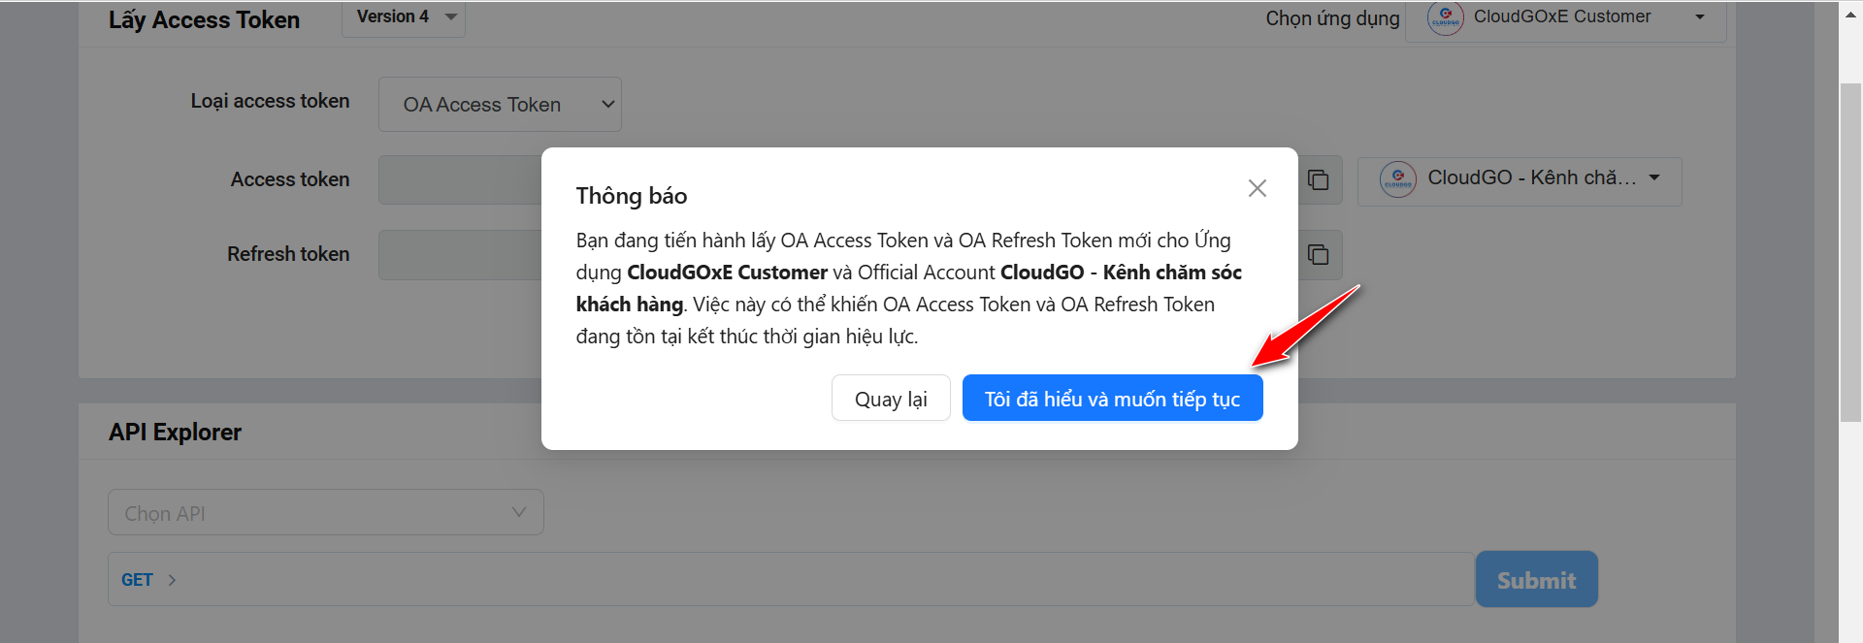Screen dimensions: 1863x643
Task: Click the CloudGO Official Account avatar icon
Action: (x=1398, y=179)
